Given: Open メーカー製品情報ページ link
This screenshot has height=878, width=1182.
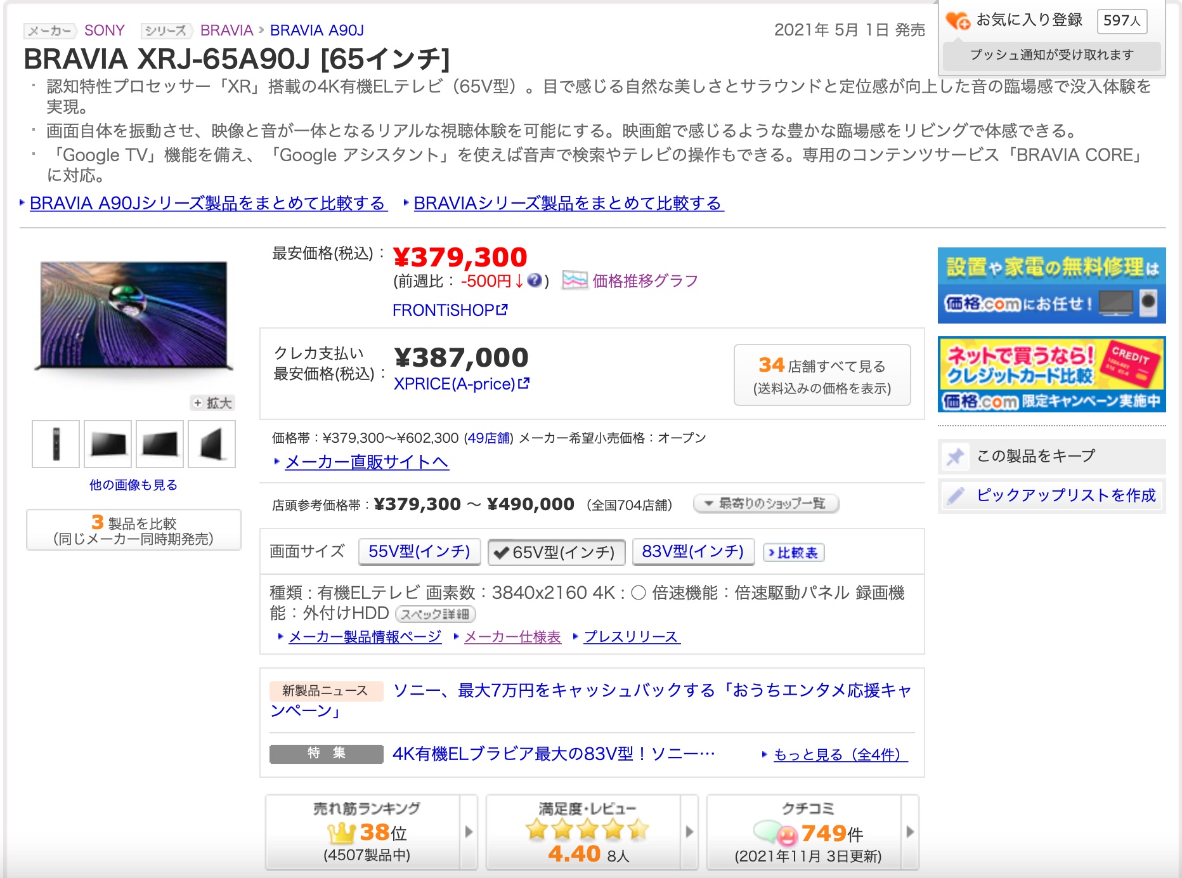Looking at the screenshot, I should point(365,636).
